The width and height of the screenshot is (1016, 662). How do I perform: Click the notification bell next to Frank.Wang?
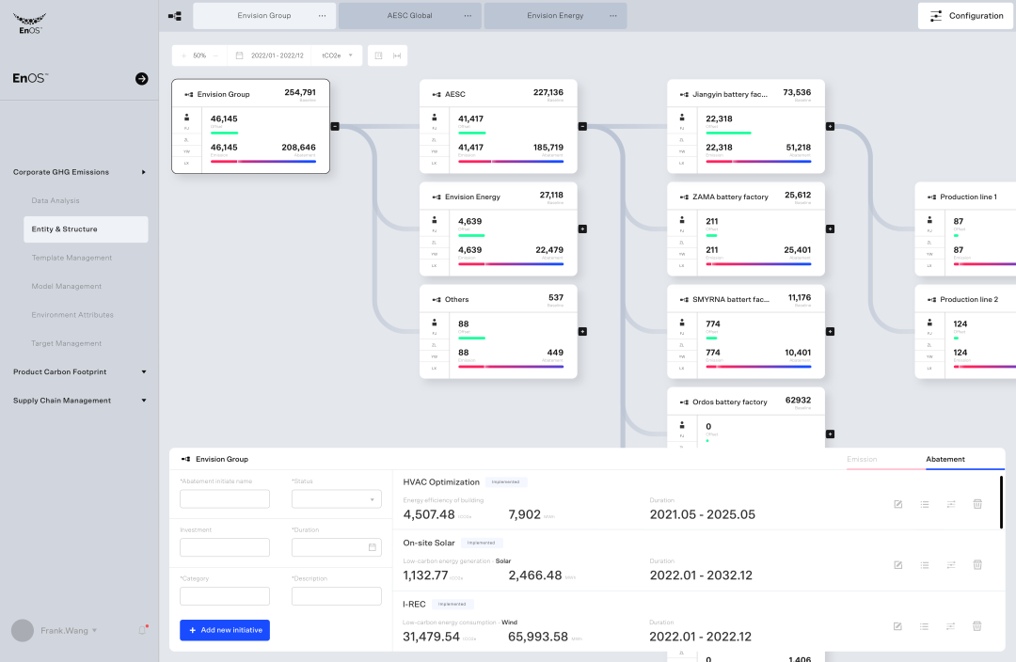coord(142,630)
